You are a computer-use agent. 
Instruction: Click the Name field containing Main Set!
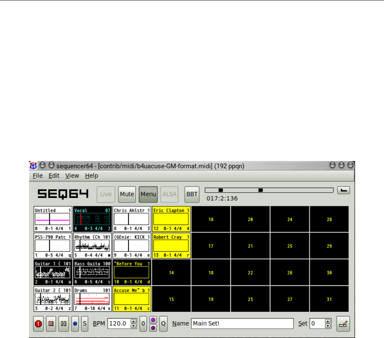coord(242,324)
